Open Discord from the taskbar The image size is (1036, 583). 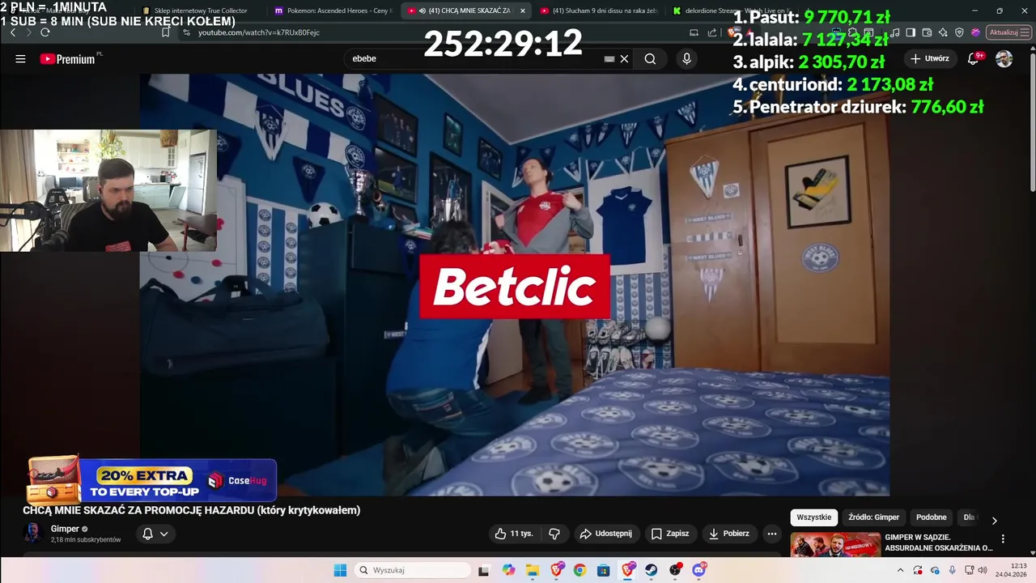[699, 570]
